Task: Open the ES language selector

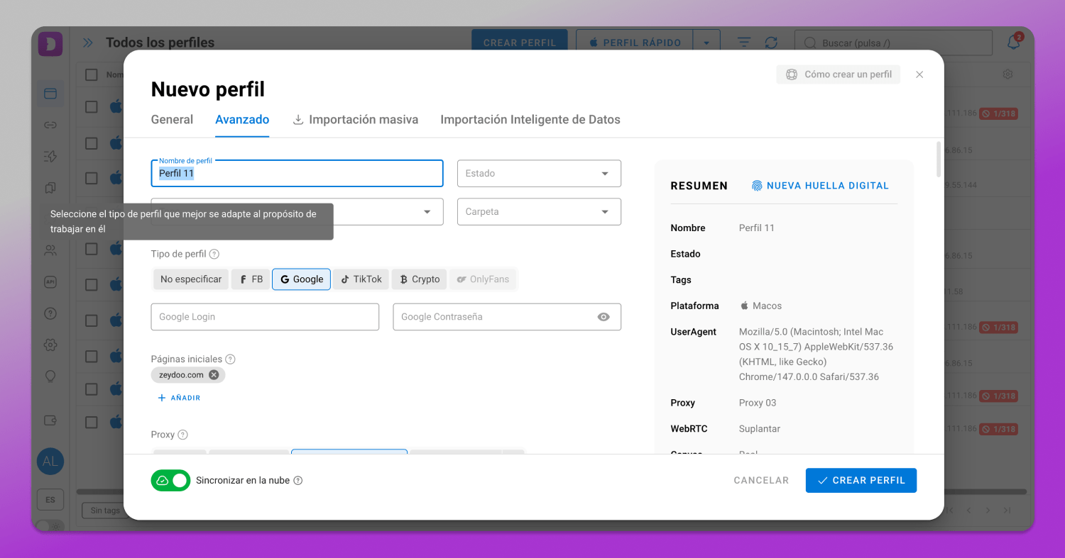Action: 50,500
